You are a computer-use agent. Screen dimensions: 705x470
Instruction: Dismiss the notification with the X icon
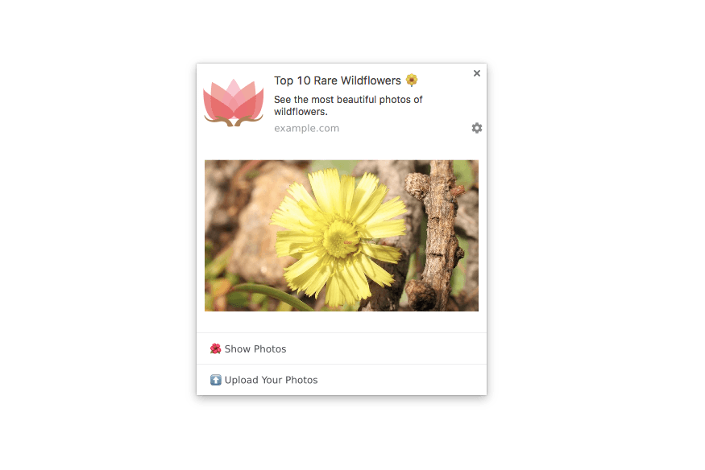coord(477,73)
